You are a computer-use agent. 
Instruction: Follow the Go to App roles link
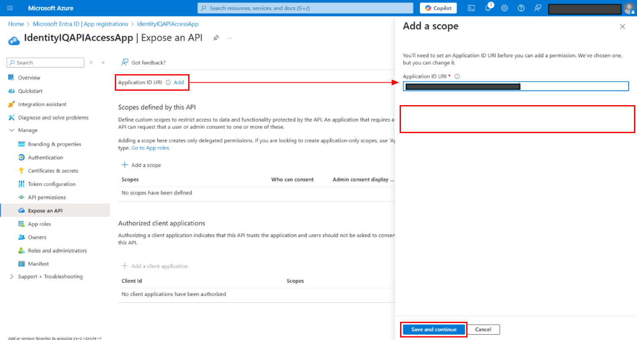pyautogui.click(x=150, y=148)
